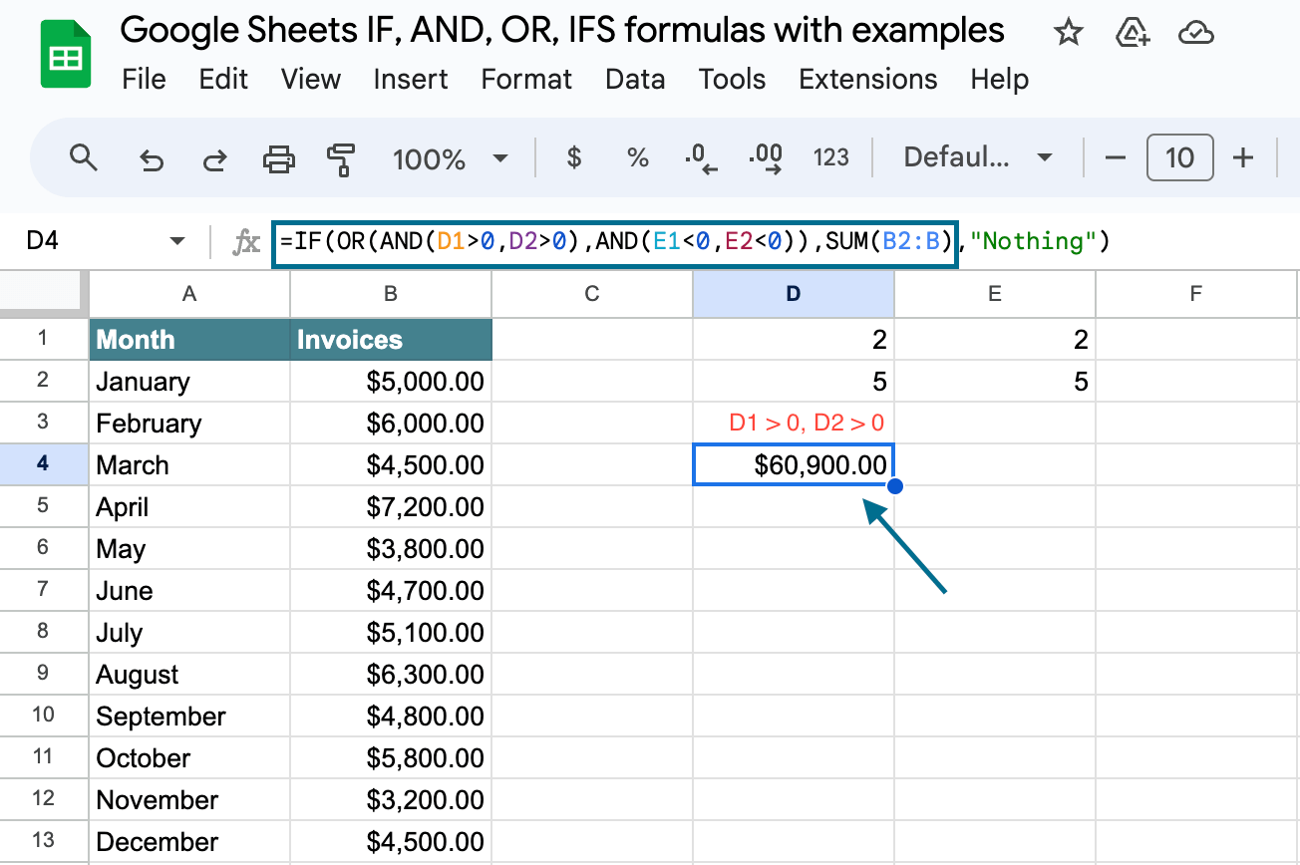Open the Extensions menu
Image resolution: width=1300 pixels, height=865 pixels.
pos(868,79)
